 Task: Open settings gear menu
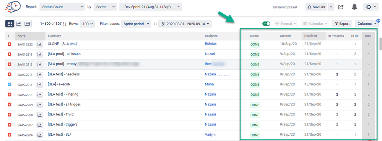(x=371, y=7)
